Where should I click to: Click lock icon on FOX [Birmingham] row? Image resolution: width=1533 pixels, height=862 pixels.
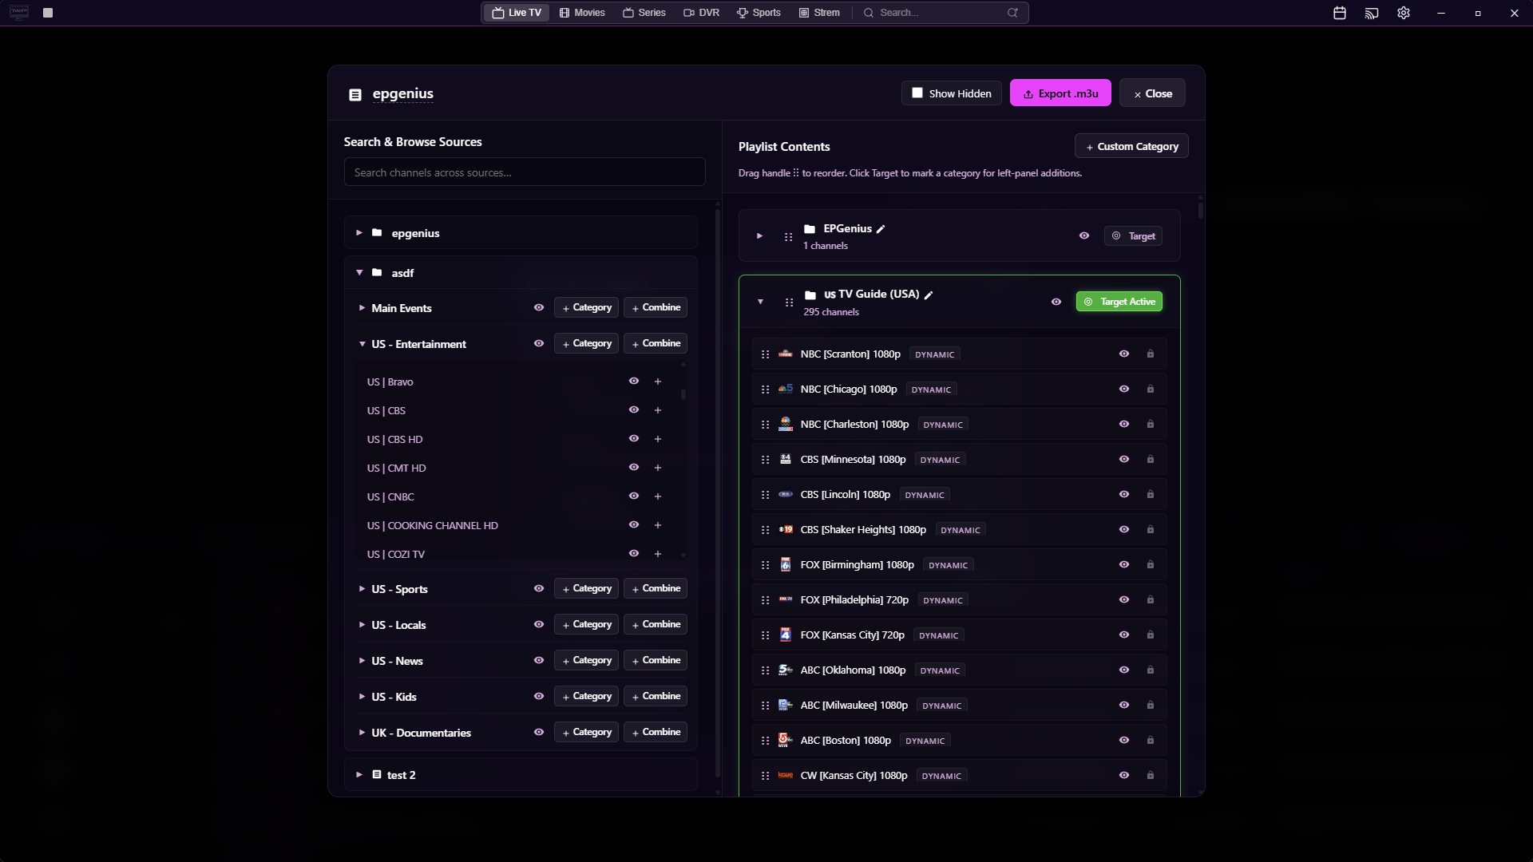click(1151, 564)
